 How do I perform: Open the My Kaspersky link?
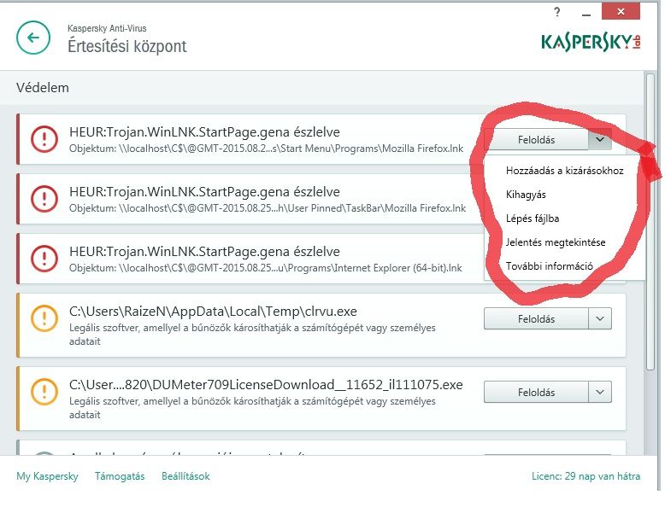click(x=47, y=476)
